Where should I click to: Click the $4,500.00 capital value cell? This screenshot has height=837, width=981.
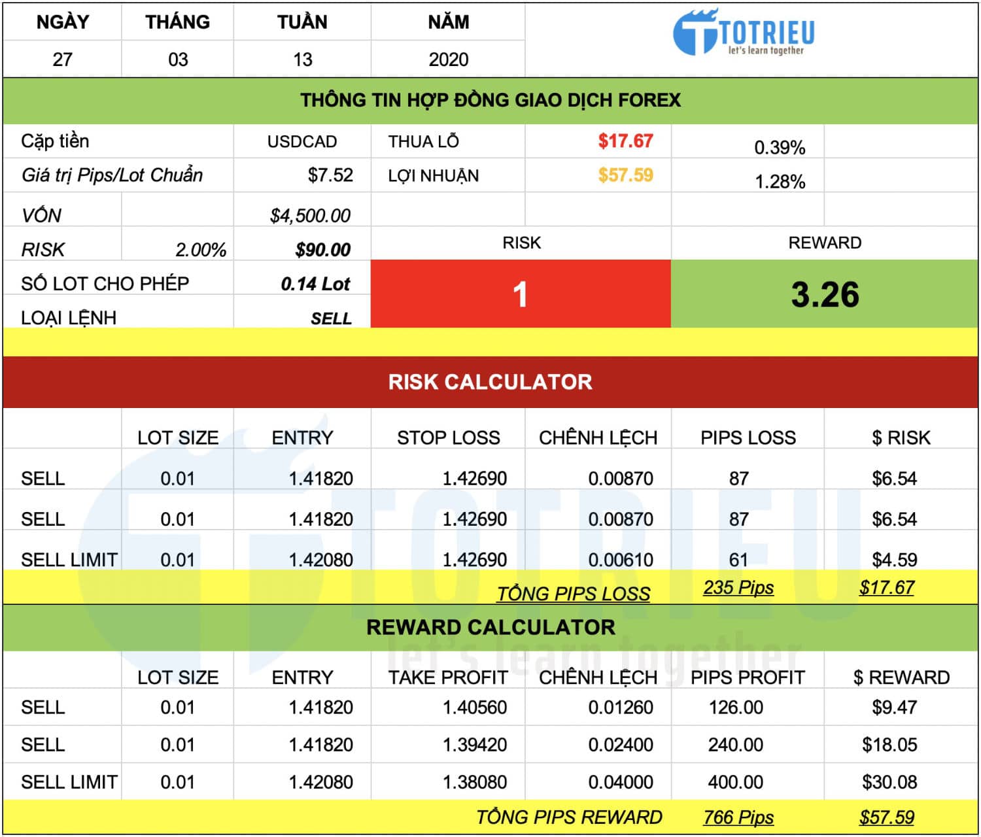coord(310,216)
